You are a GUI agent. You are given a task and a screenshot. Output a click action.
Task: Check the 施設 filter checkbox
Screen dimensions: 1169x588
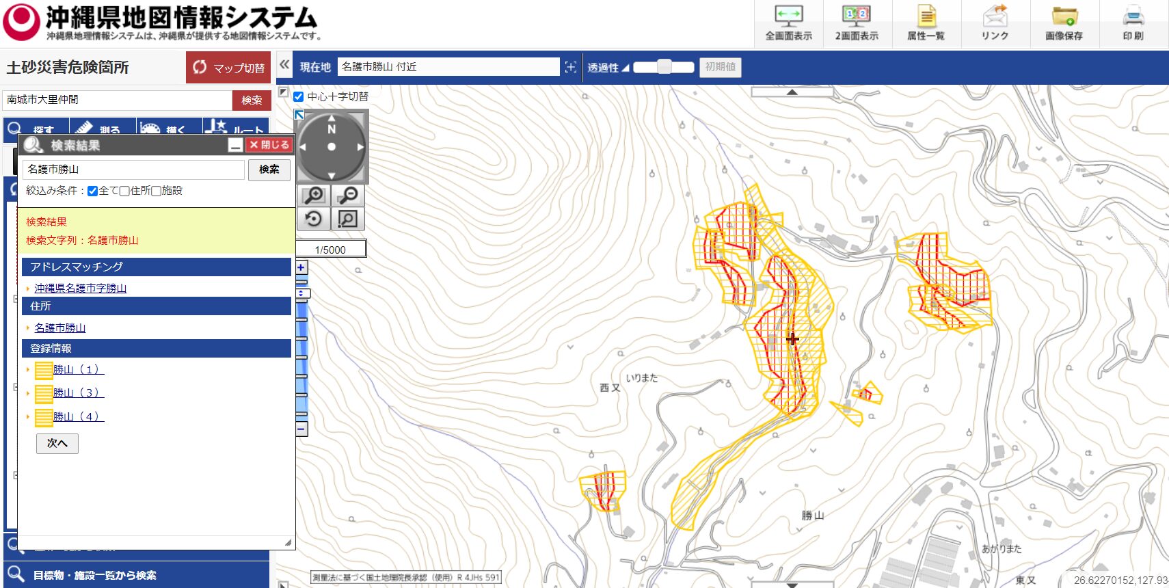(x=156, y=191)
